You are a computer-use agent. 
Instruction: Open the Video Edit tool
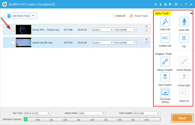pyautogui.click(x=165, y=22)
